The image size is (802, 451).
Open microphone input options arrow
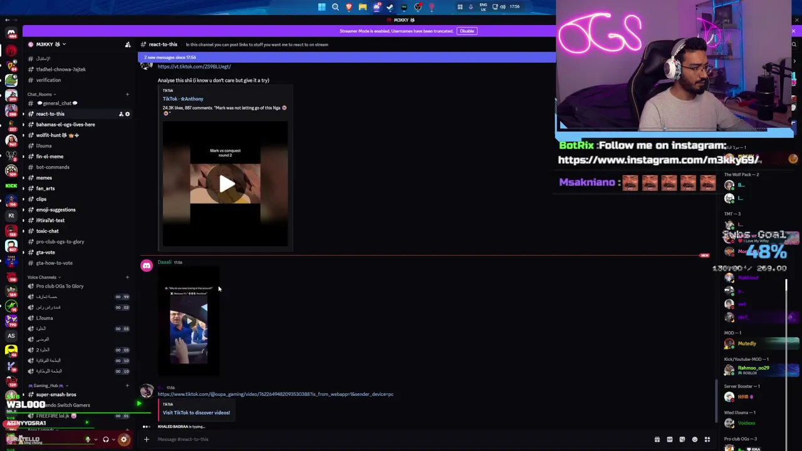point(96,440)
